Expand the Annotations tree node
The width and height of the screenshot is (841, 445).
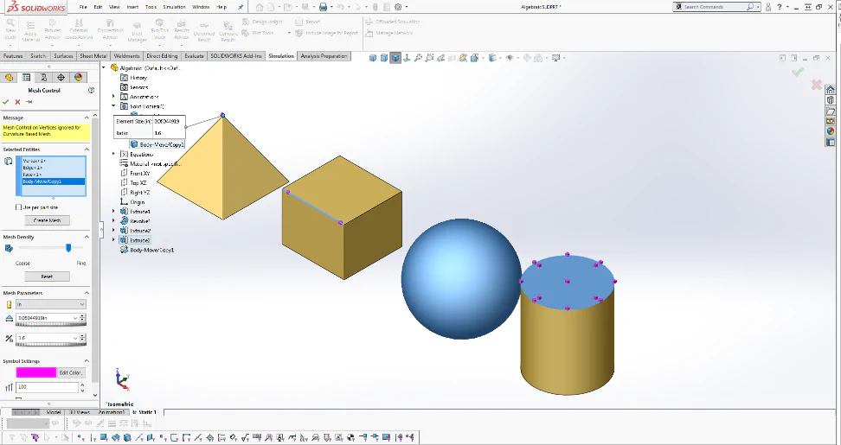pos(113,97)
